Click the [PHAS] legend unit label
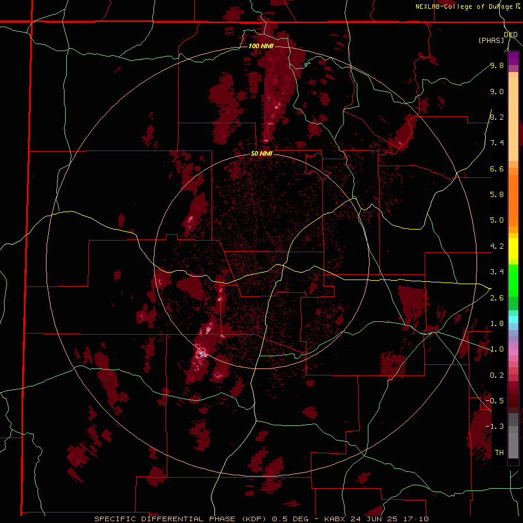This screenshot has height=523, width=523. [491, 40]
